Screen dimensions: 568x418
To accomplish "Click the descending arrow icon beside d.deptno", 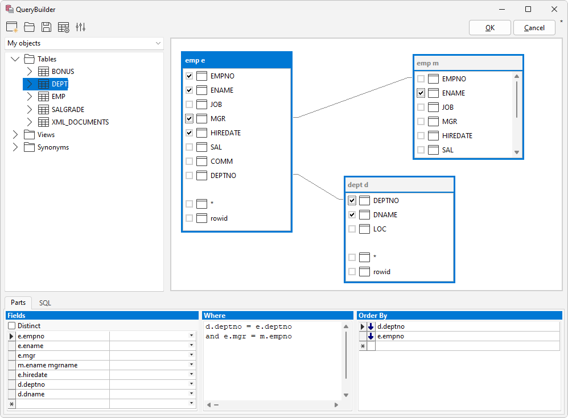I will coord(371,326).
